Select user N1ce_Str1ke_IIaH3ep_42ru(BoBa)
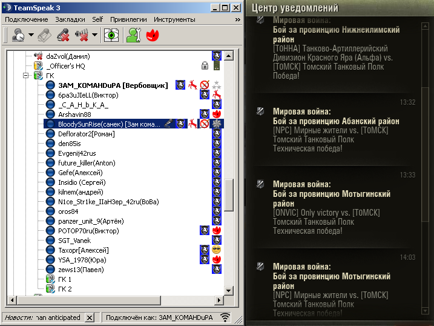Image resolution: width=434 pixels, height=326 pixels. point(108,202)
